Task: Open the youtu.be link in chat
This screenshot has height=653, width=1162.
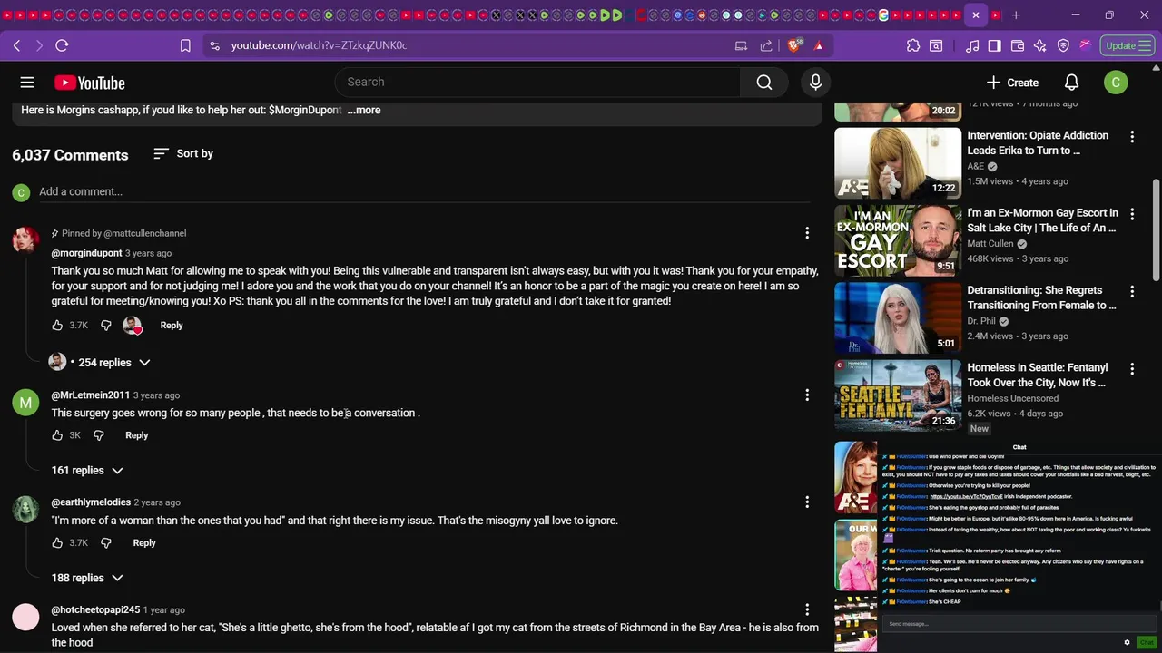Action: (966, 497)
